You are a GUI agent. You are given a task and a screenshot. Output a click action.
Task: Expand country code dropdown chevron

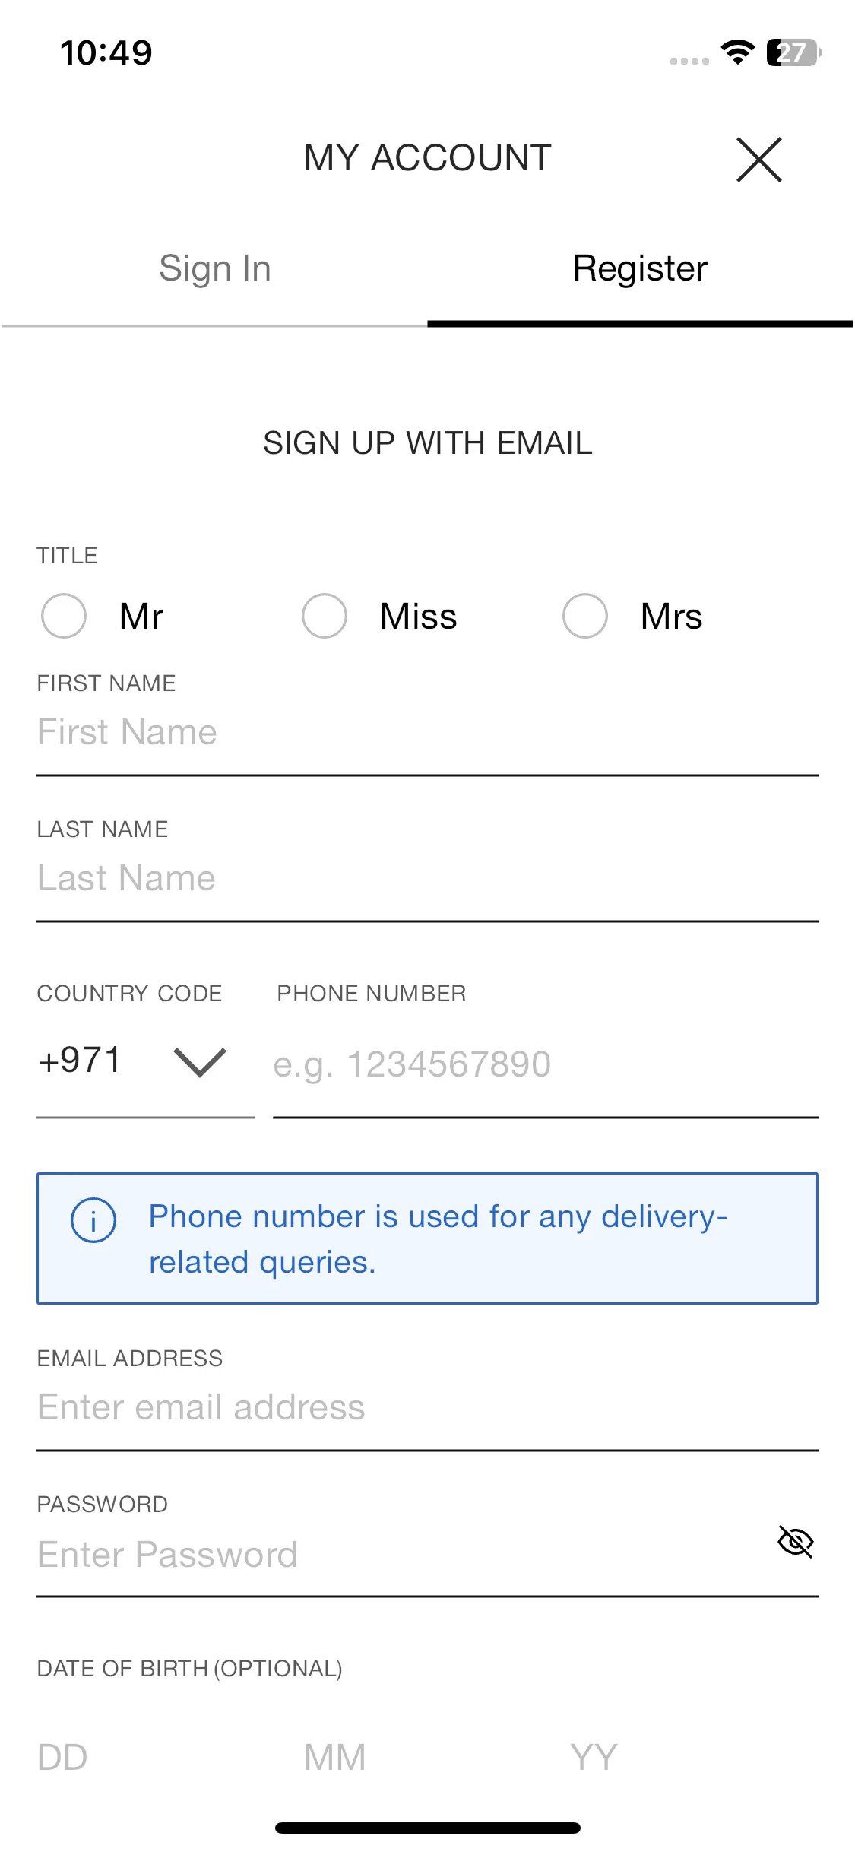click(x=200, y=1062)
